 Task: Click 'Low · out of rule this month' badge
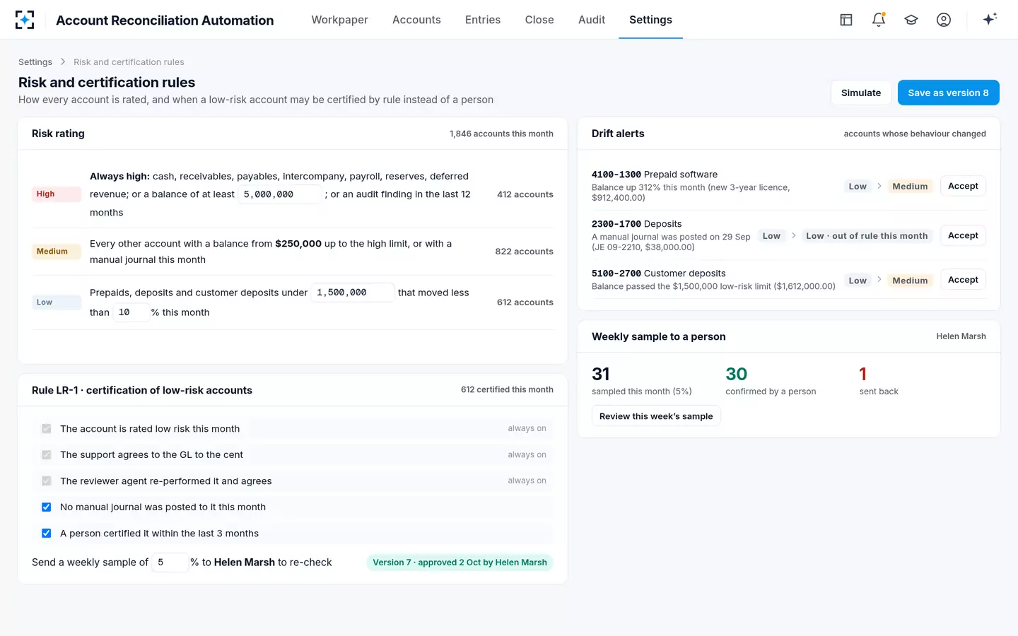point(867,236)
